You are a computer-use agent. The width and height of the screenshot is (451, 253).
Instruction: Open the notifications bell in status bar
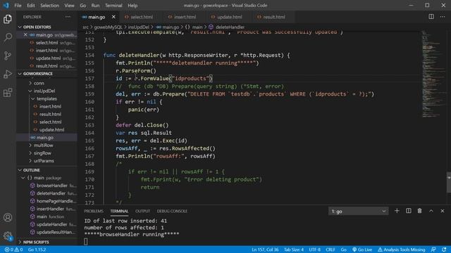tap(444, 249)
